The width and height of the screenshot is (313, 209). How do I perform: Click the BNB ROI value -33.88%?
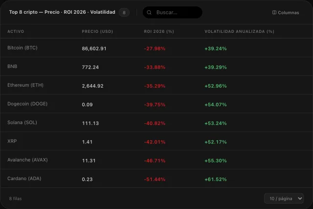(155, 68)
